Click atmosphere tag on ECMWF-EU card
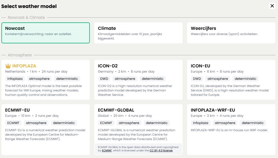This screenshot has width=278, height=158. [x=36, y=123]
